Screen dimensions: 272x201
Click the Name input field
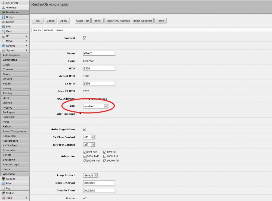(99, 53)
